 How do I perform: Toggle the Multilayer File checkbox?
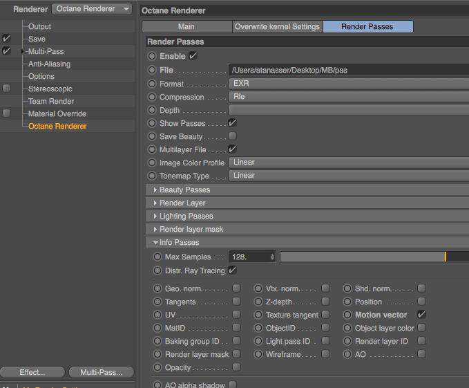(x=233, y=149)
